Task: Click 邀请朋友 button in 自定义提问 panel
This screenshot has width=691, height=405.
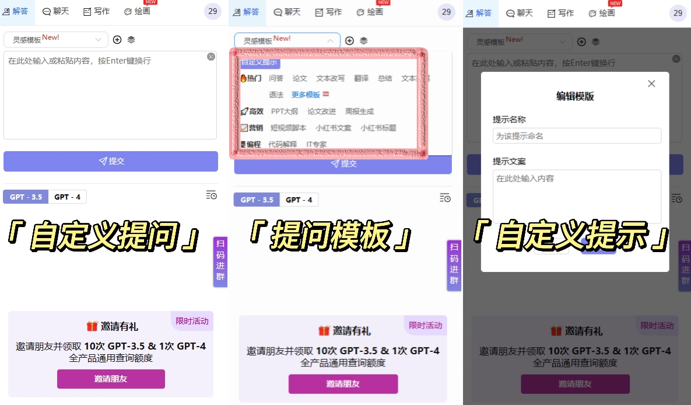Action: click(x=111, y=379)
